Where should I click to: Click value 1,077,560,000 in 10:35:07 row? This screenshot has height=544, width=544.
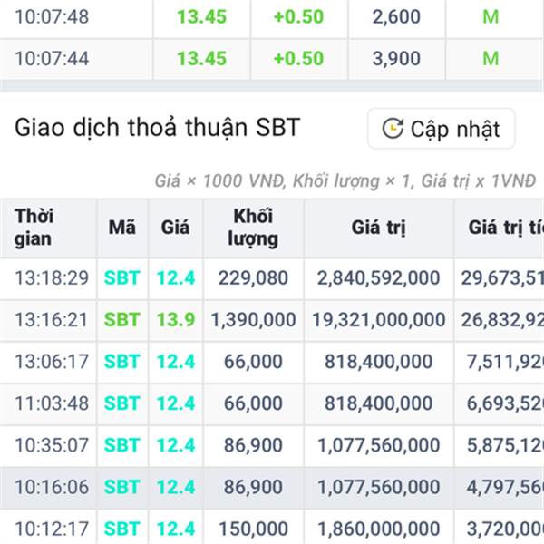coord(378,445)
